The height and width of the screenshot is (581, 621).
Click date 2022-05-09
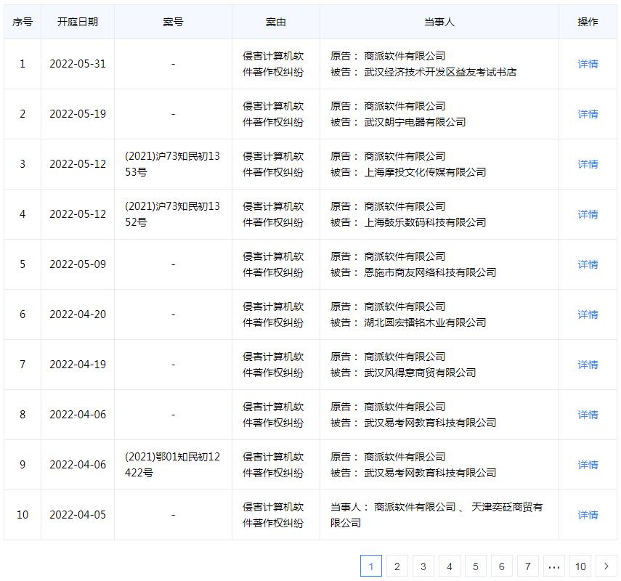click(x=78, y=264)
